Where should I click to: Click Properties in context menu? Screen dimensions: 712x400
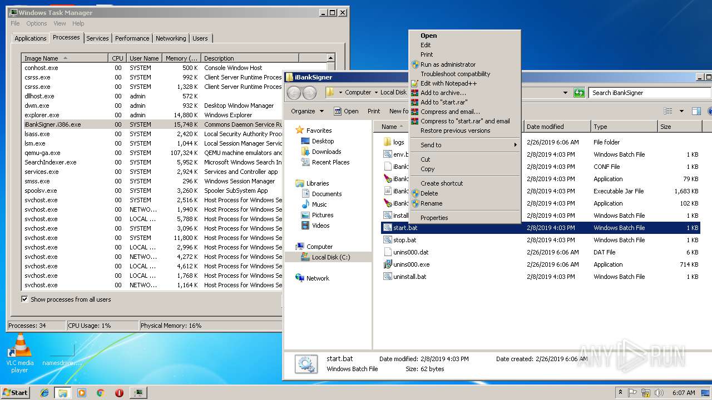coord(464,218)
